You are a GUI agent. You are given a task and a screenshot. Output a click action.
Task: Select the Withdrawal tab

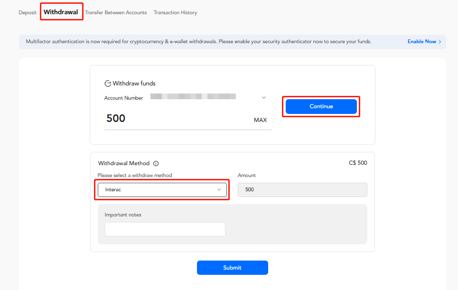(x=61, y=12)
